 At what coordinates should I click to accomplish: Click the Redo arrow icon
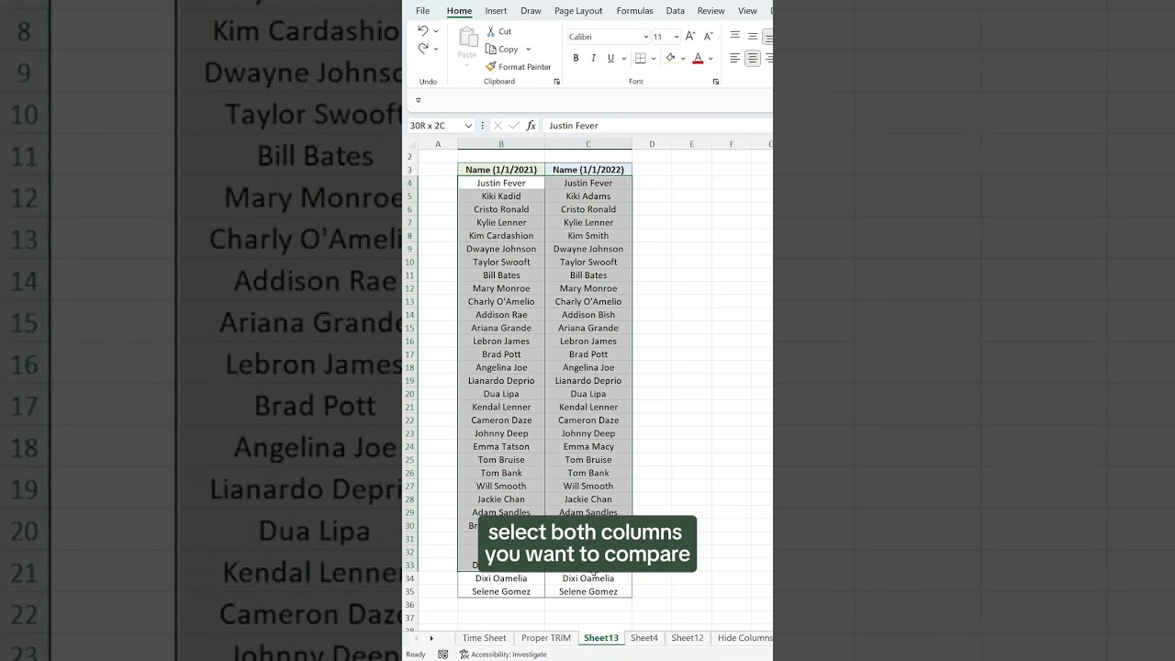click(422, 48)
